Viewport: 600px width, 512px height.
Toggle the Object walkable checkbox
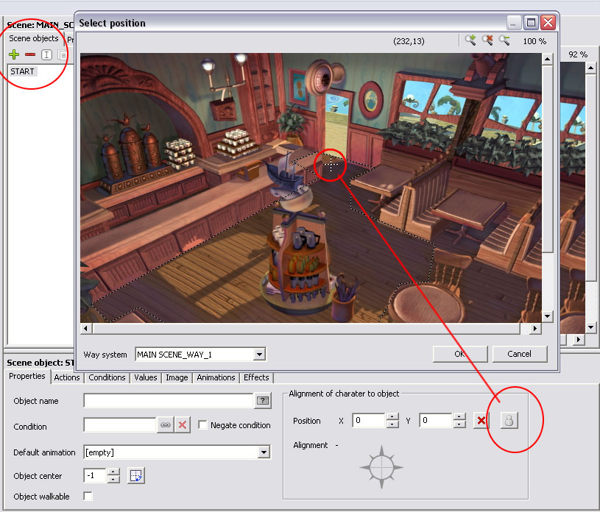click(88, 497)
